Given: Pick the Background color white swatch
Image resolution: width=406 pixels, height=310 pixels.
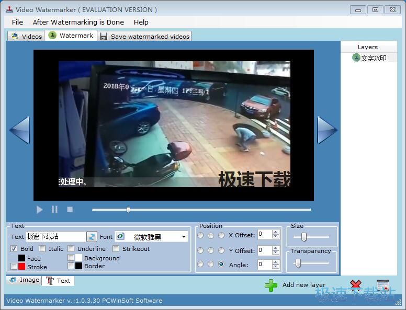Looking at the screenshot, I should coord(78,258).
